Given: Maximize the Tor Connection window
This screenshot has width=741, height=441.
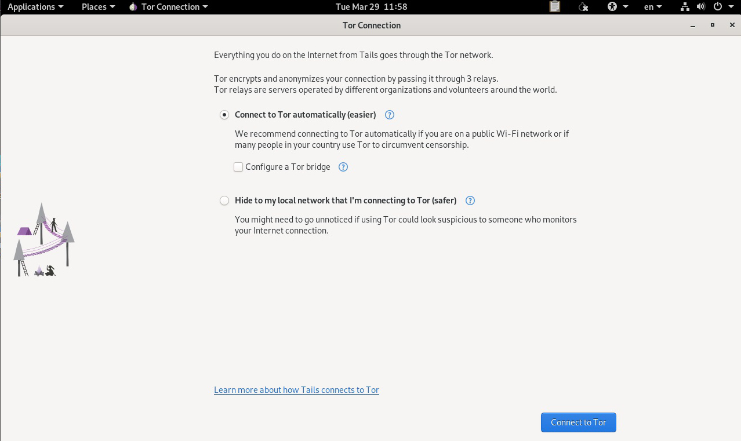Looking at the screenshot, I should (x=713, y=25).
